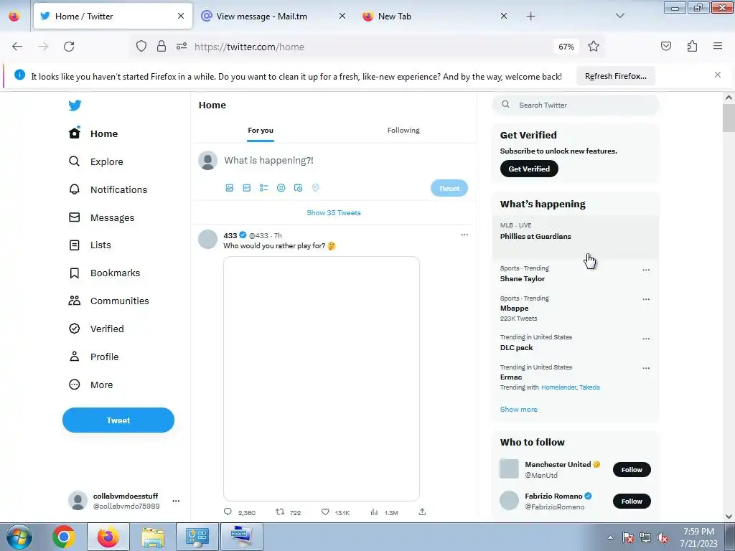Screen dimensions: 735x551
Task: Open Bookmarks in the sidebar
Action: pos(104,273)
